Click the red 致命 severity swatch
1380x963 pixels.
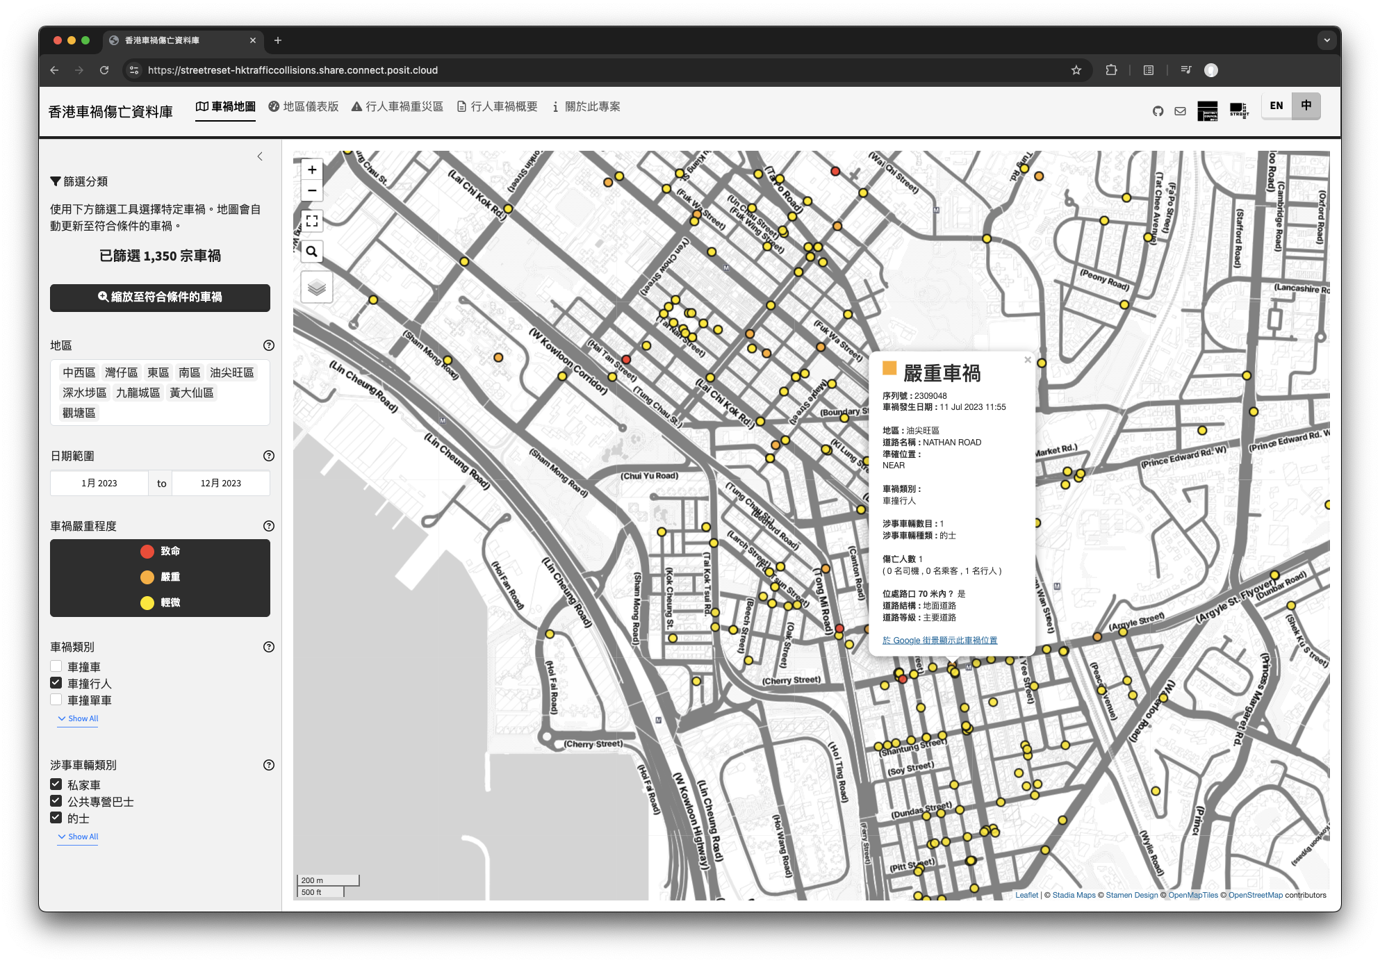tap(147, 551)
